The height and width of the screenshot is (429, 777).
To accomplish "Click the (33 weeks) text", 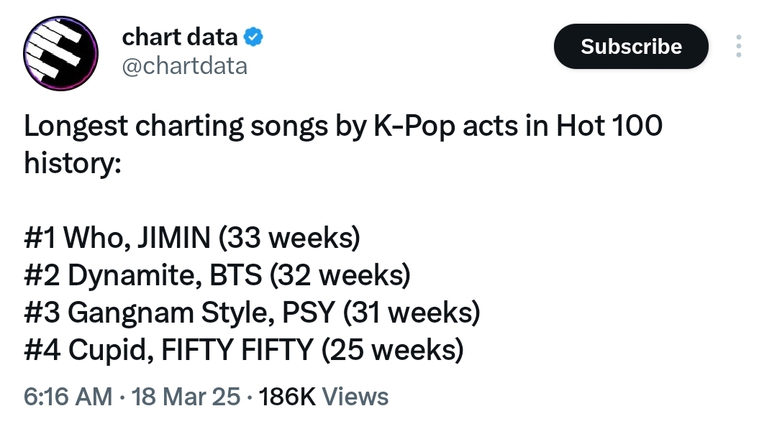I will click(289, 238).
